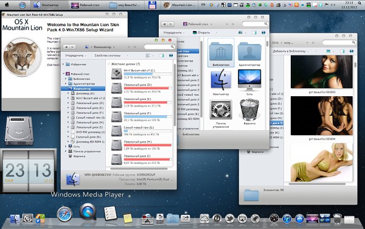Screen dimensions: 365x229
Task: Open iTunes from the dock
Action: pos(287,219)
